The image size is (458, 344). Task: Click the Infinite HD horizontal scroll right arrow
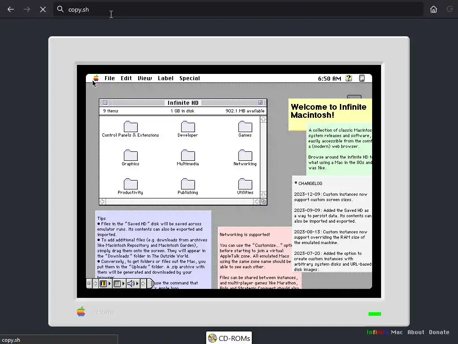click(257, 202)
